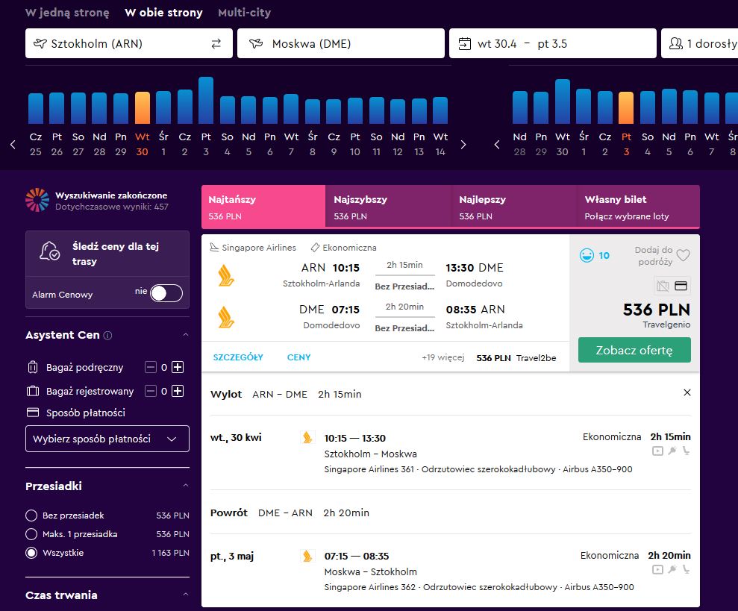The height and width of the screenshot is (611, 738).
Task: Click the heart icon to add to trip
Action: coord(683,255)
